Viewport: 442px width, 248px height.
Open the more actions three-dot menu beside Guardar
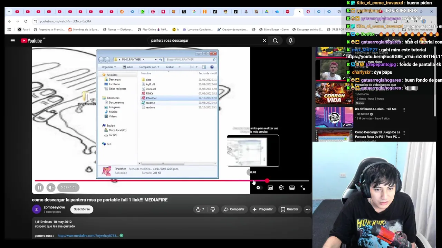pyautogui.click(x=308, y=209)
